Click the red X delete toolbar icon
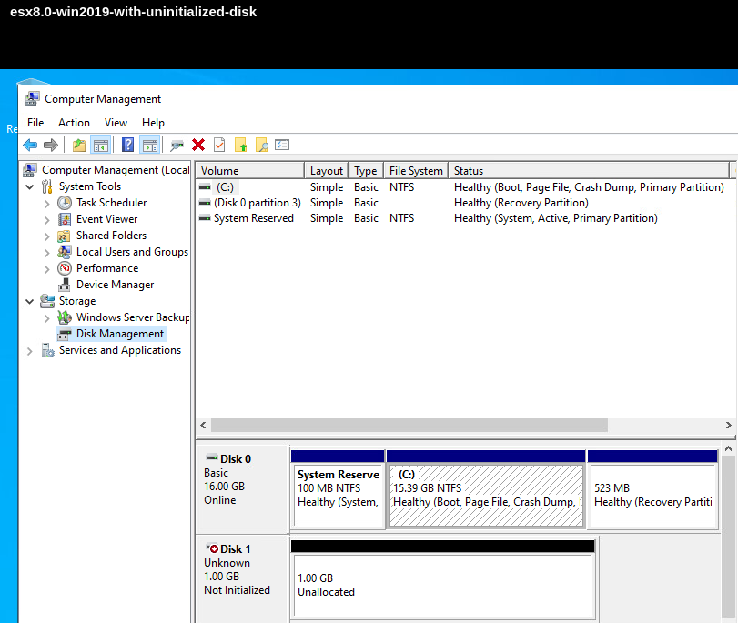Screen dimensions: 738x623 click(x=198, y=145)
